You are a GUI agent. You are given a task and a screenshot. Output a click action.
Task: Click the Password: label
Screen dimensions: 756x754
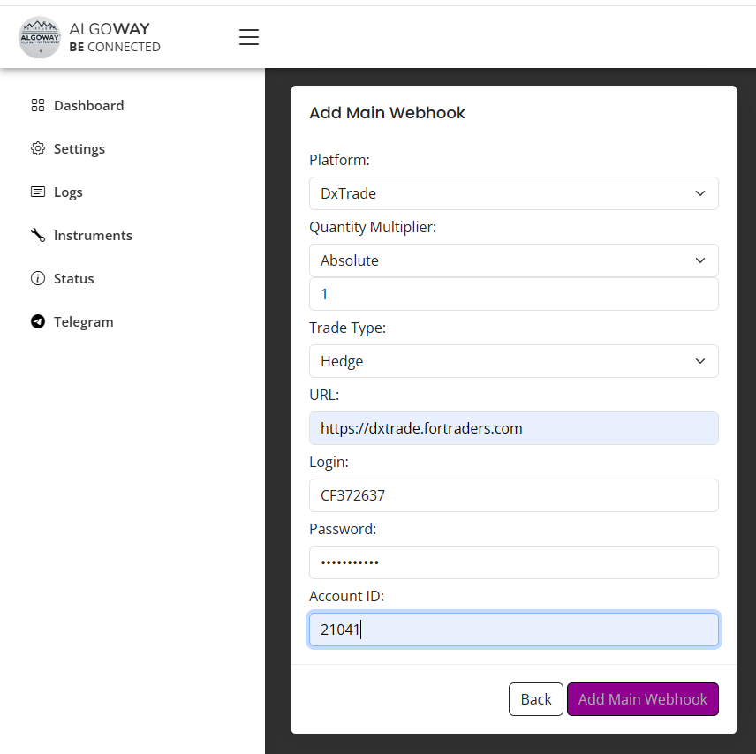[x=343, y=529]
